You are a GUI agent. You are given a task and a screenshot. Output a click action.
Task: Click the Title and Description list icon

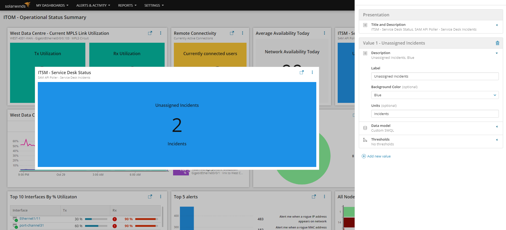tap(365, 25)
